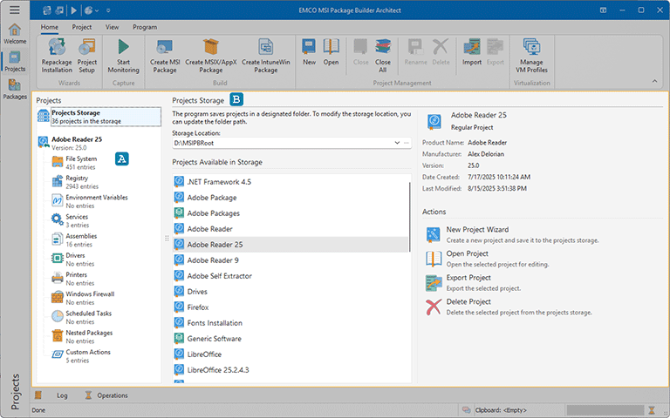This screenshot has width=670, height=418.
Task: Open the Project Setup wizard
Action: tap(87, 48)
